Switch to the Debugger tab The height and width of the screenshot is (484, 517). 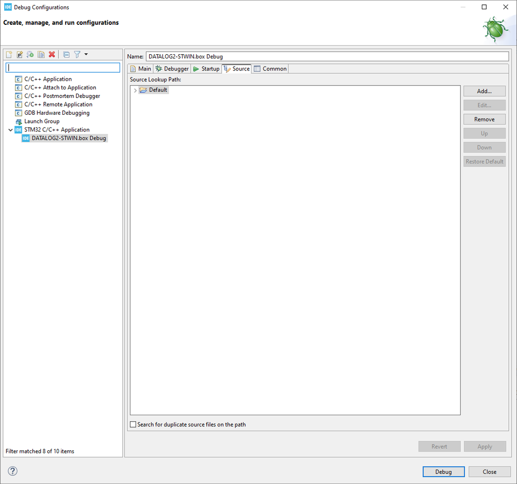pos(172,69)
